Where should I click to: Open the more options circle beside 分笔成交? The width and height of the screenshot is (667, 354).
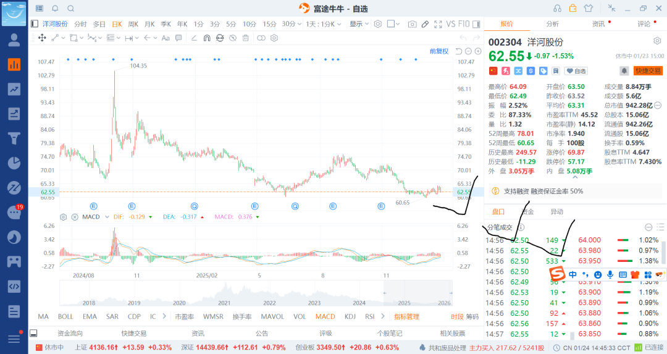(648, 227)
